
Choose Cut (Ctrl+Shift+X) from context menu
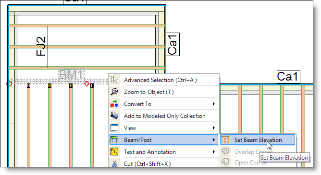(164, 163)
